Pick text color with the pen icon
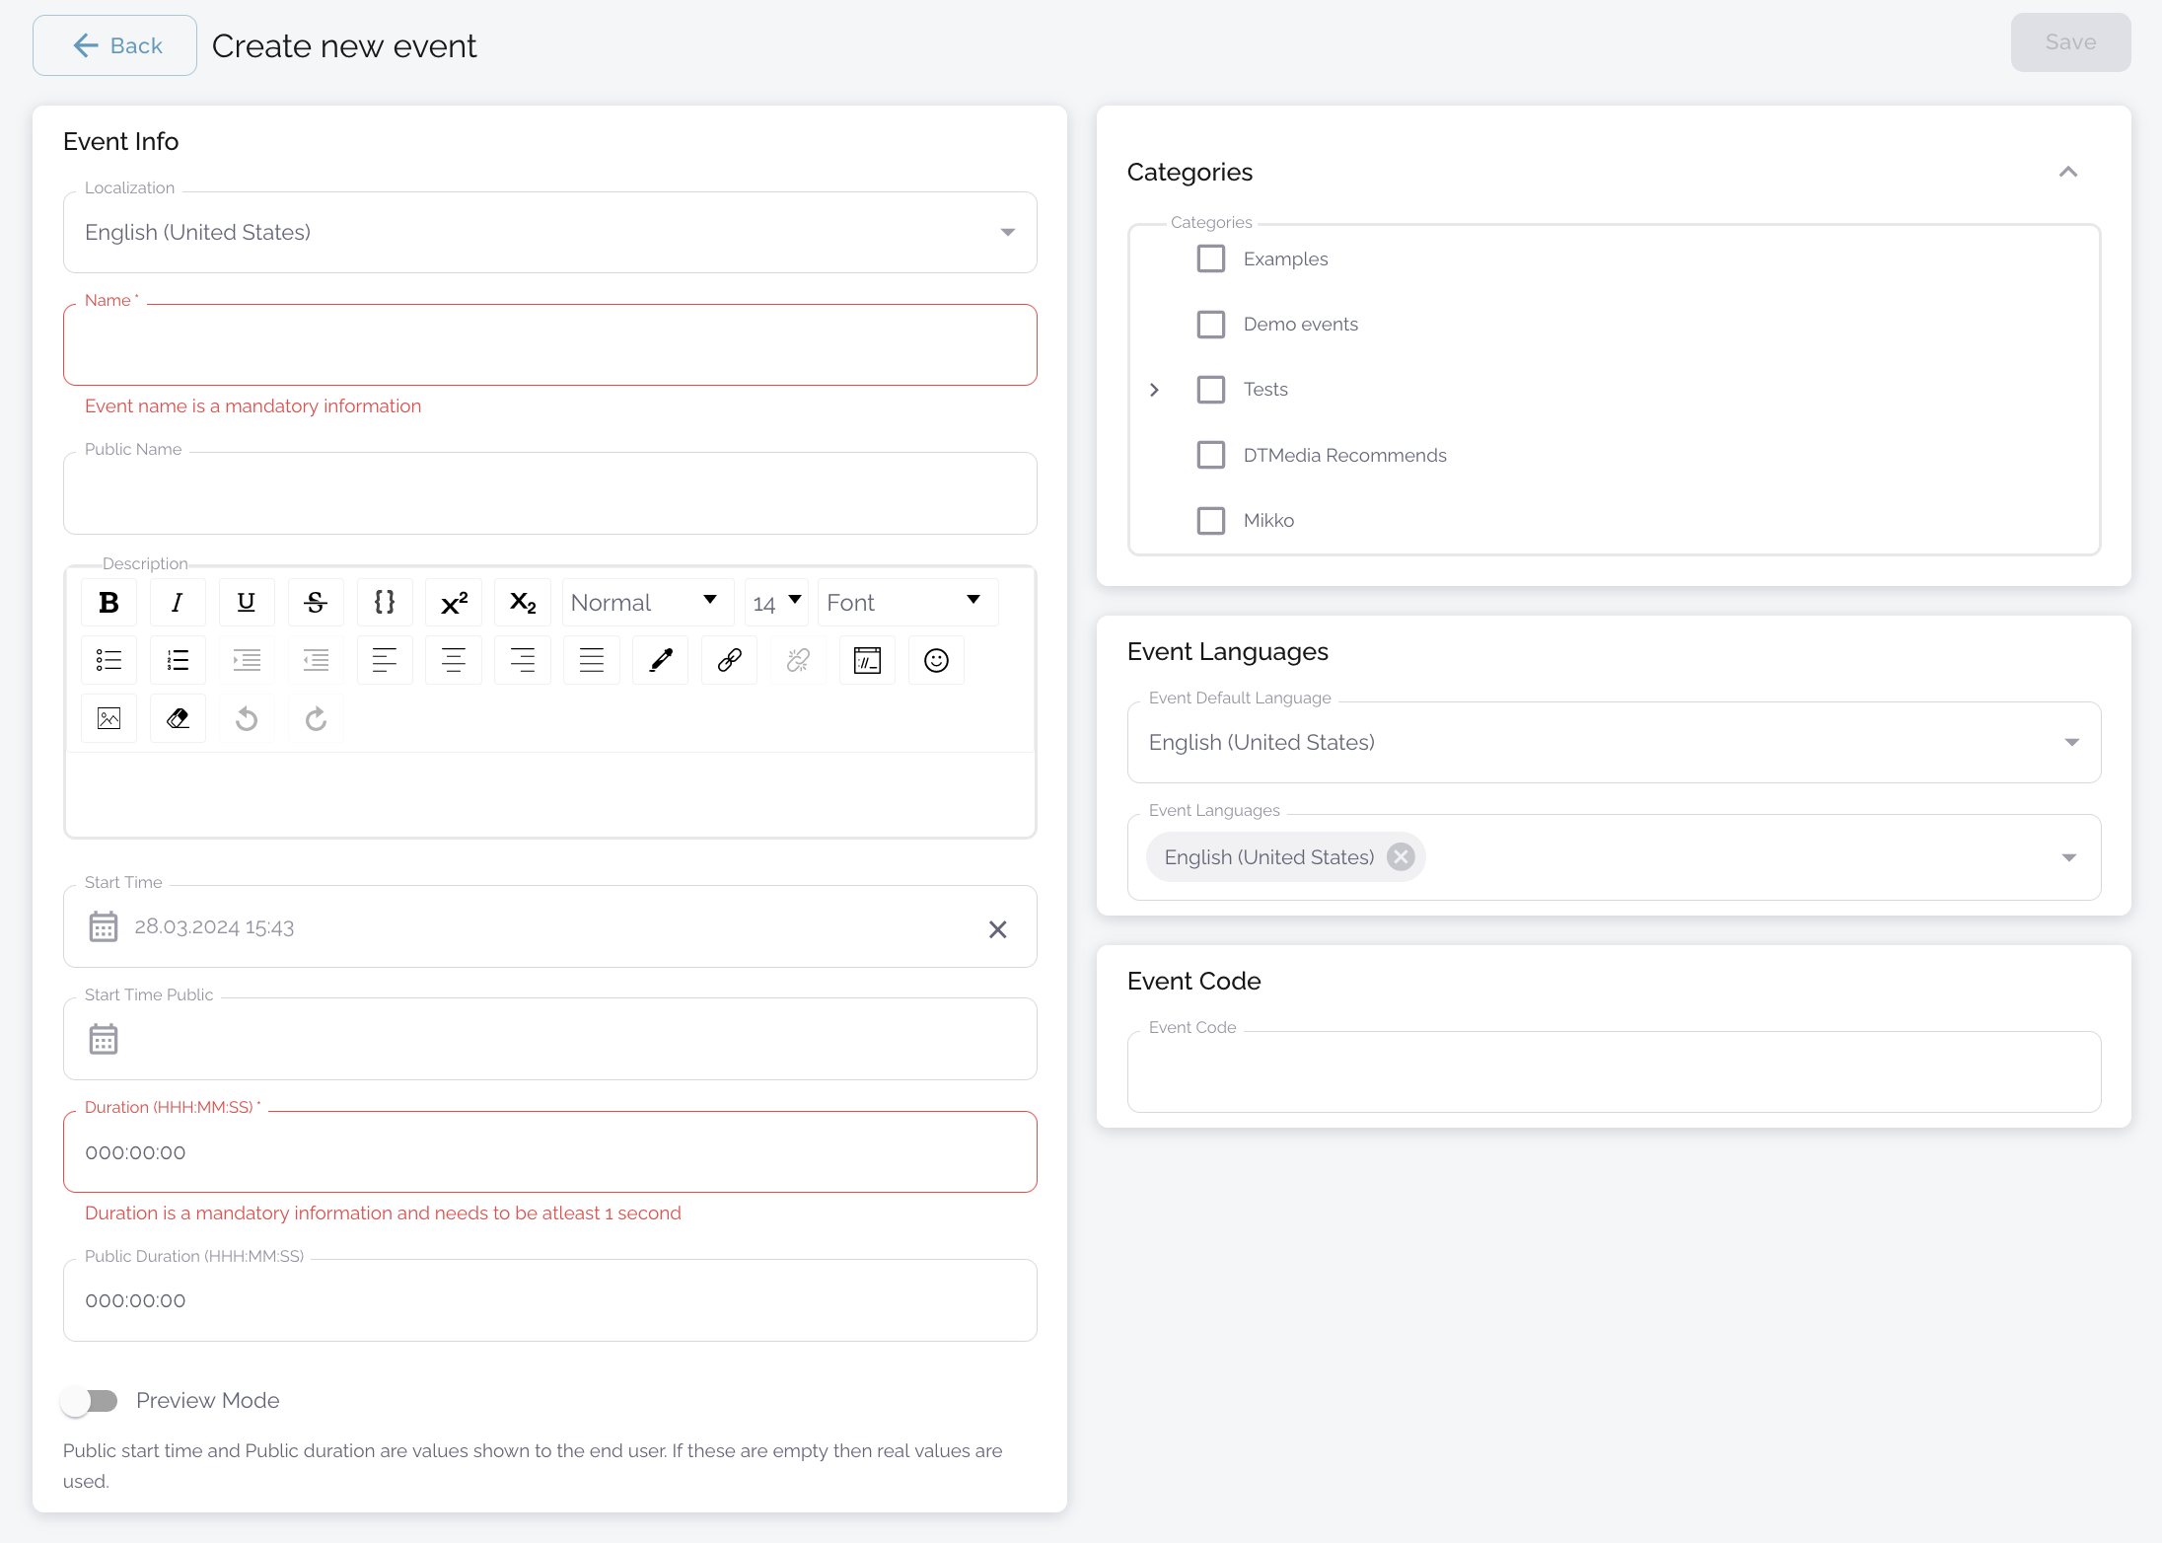The image size is (2162, 1543). [x=661, y=660]
